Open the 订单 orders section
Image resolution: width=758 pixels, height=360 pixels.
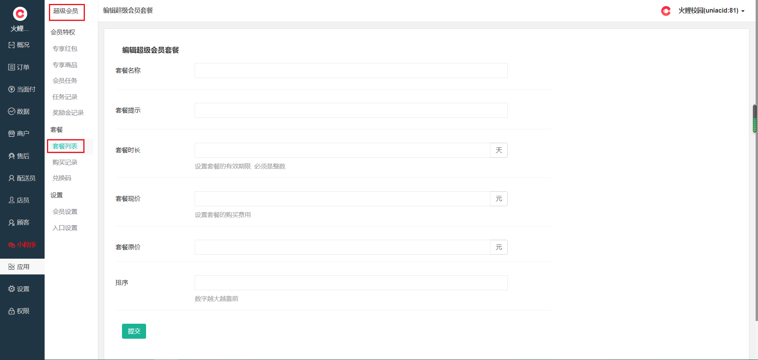coord(19,67)
